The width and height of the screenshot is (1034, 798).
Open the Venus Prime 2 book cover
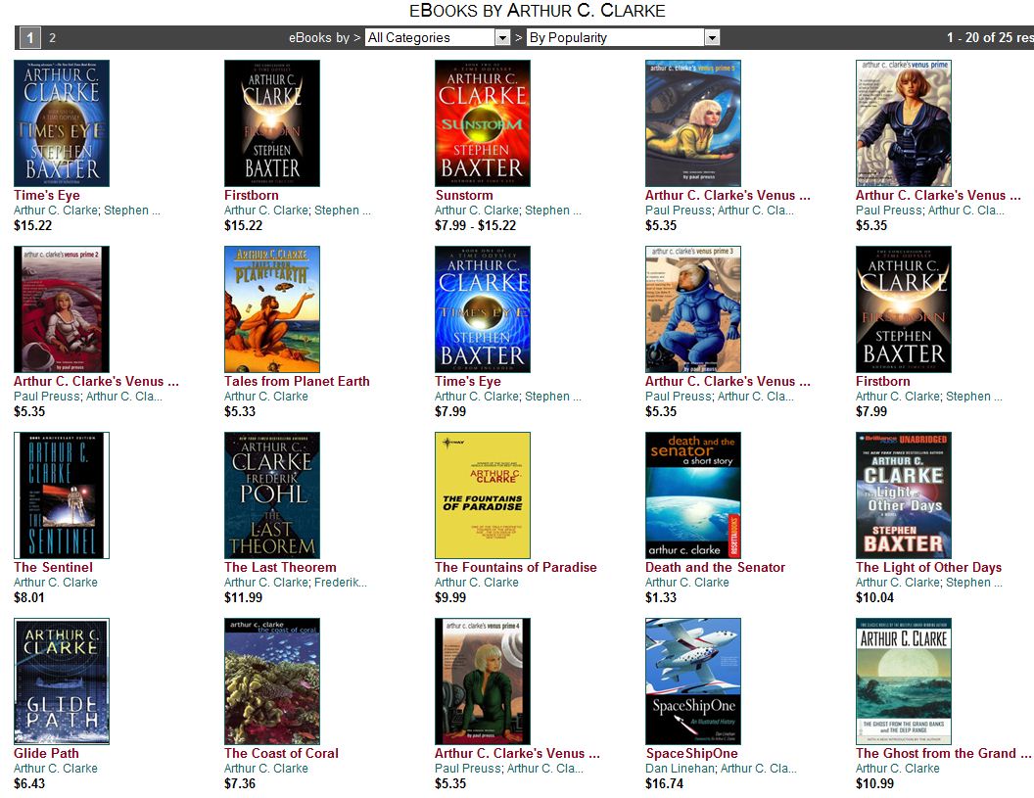(62, 309)
